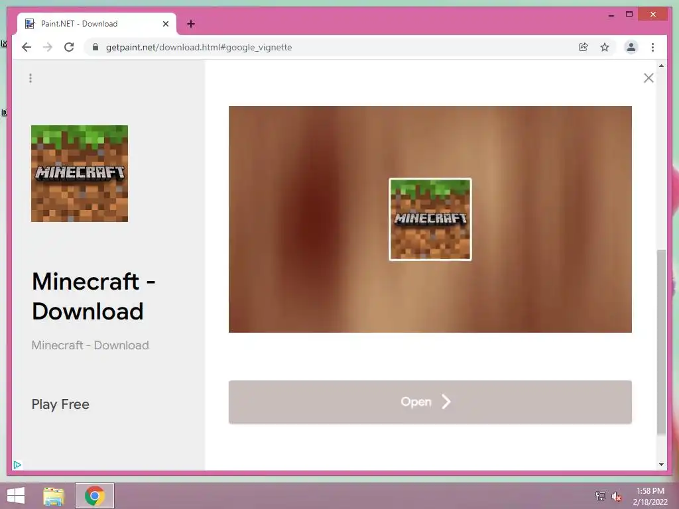The height and width of the screenshot is (509, 679).
Task: Click the Minecraft logo in sidebar
Action: coord(80,174)
